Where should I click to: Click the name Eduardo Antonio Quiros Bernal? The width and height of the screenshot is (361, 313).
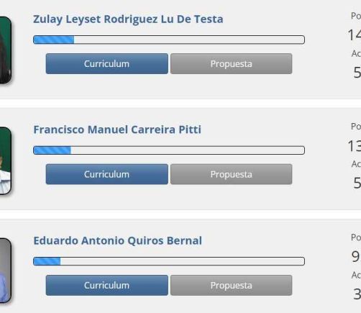point(117,240)
